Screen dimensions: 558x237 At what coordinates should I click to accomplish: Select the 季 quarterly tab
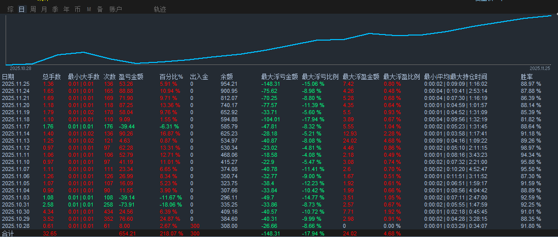point(55,9)
